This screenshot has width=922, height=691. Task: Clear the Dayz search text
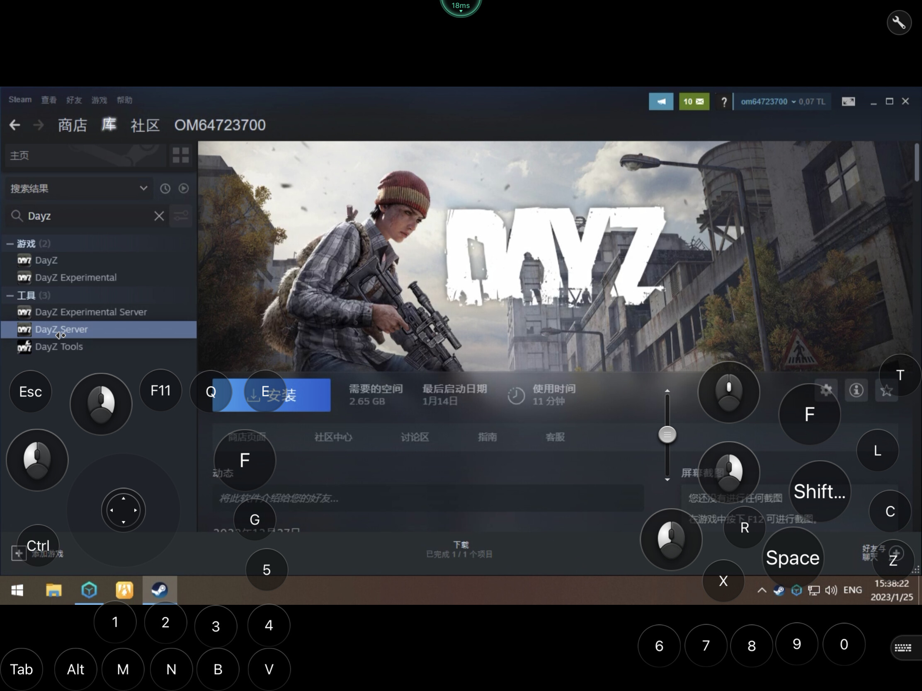(159, 216)
